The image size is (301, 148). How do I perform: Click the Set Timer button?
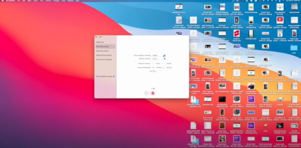pos(153,71)
